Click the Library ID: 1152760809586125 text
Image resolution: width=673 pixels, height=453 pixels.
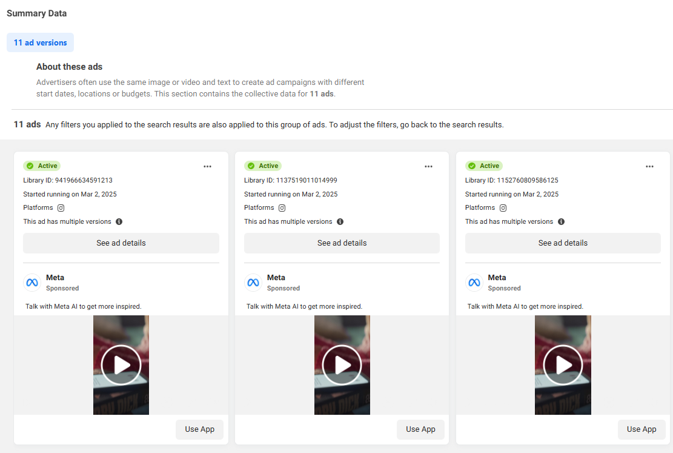pos(512,181)
